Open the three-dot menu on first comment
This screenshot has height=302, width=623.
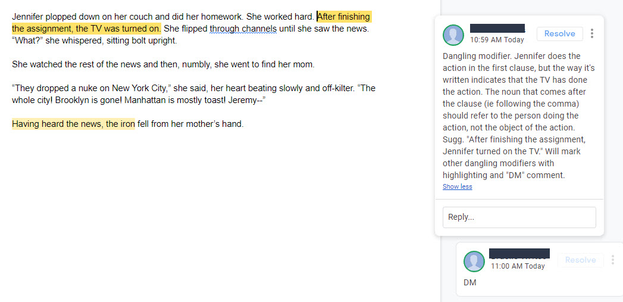(x=592, y=33)
